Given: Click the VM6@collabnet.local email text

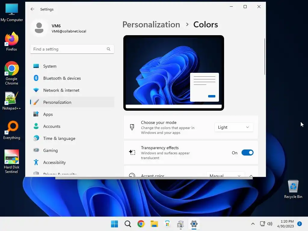Looking at the screenshot, I should coord(69,31).
